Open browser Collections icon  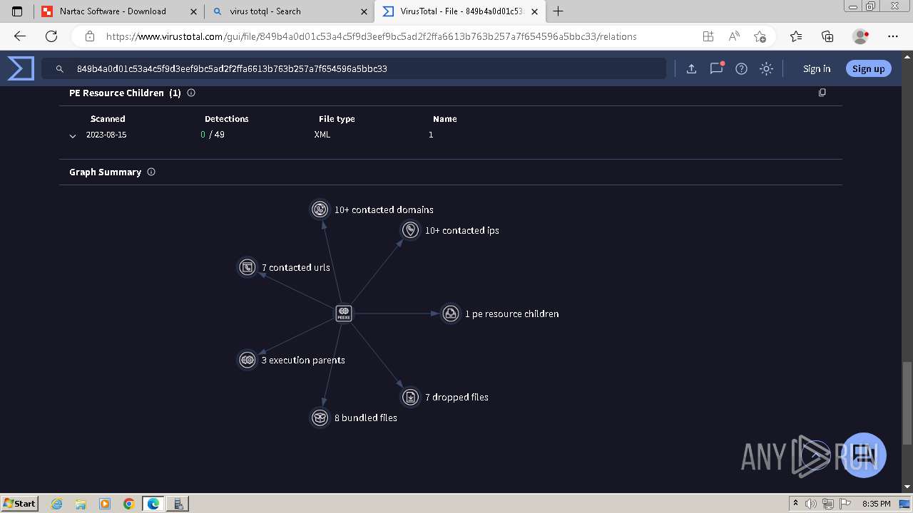(x=827, y=36)
